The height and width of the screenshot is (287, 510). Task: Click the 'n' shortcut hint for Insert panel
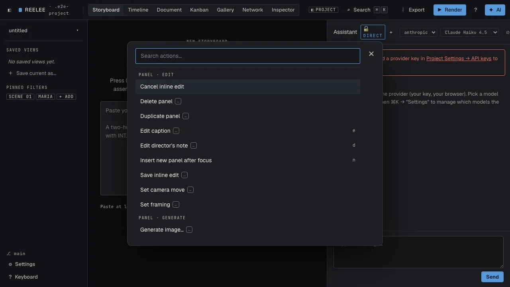coord(354,160)
